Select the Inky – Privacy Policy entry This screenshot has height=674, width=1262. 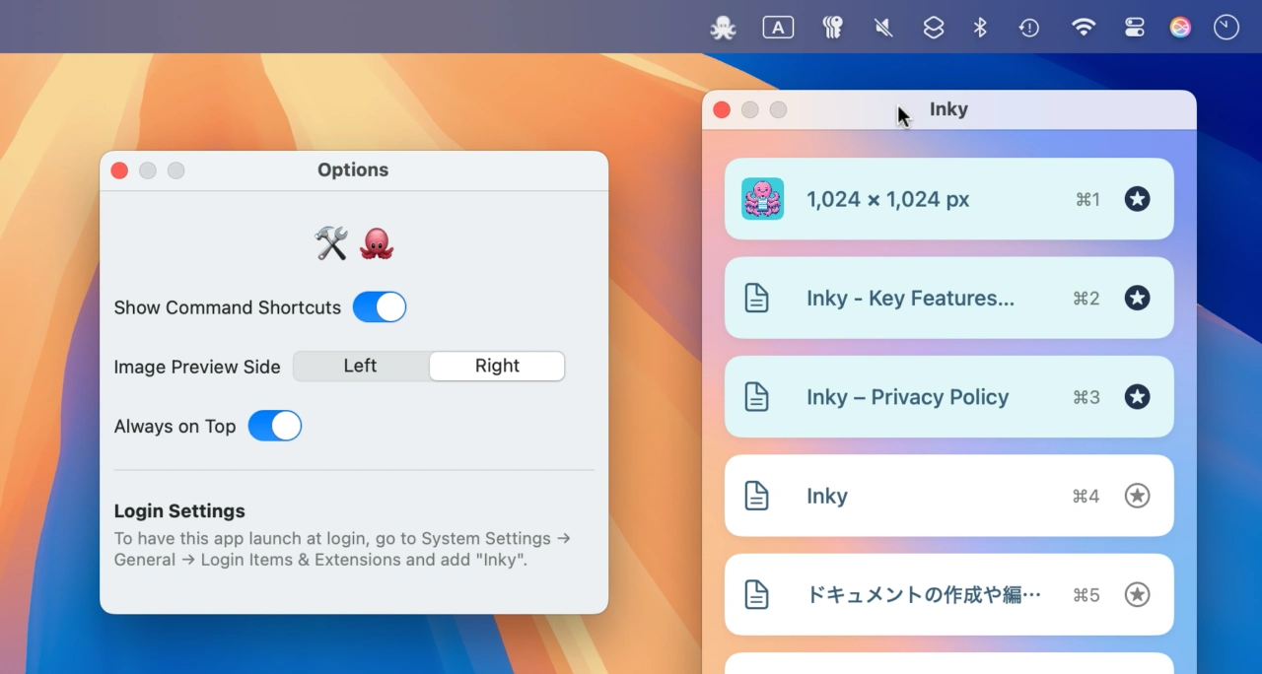pos(907,397)
